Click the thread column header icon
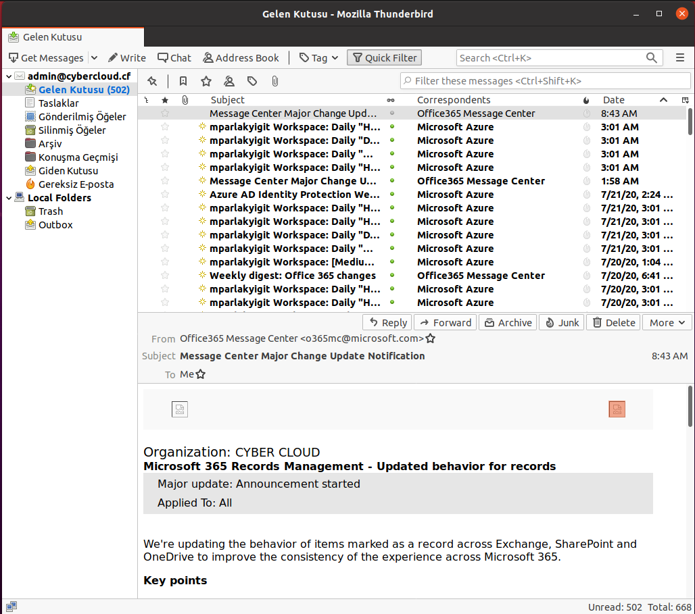The width and height of the screenshot is (695, 614). pos(147,100)
